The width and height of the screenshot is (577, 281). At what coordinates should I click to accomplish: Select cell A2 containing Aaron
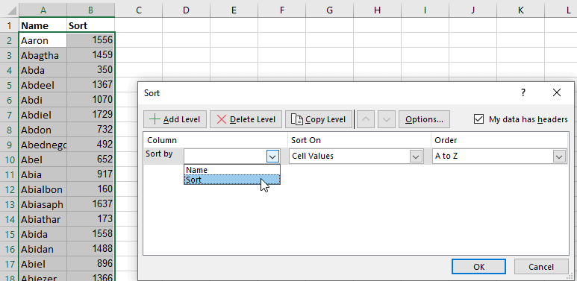pos(43,40)
